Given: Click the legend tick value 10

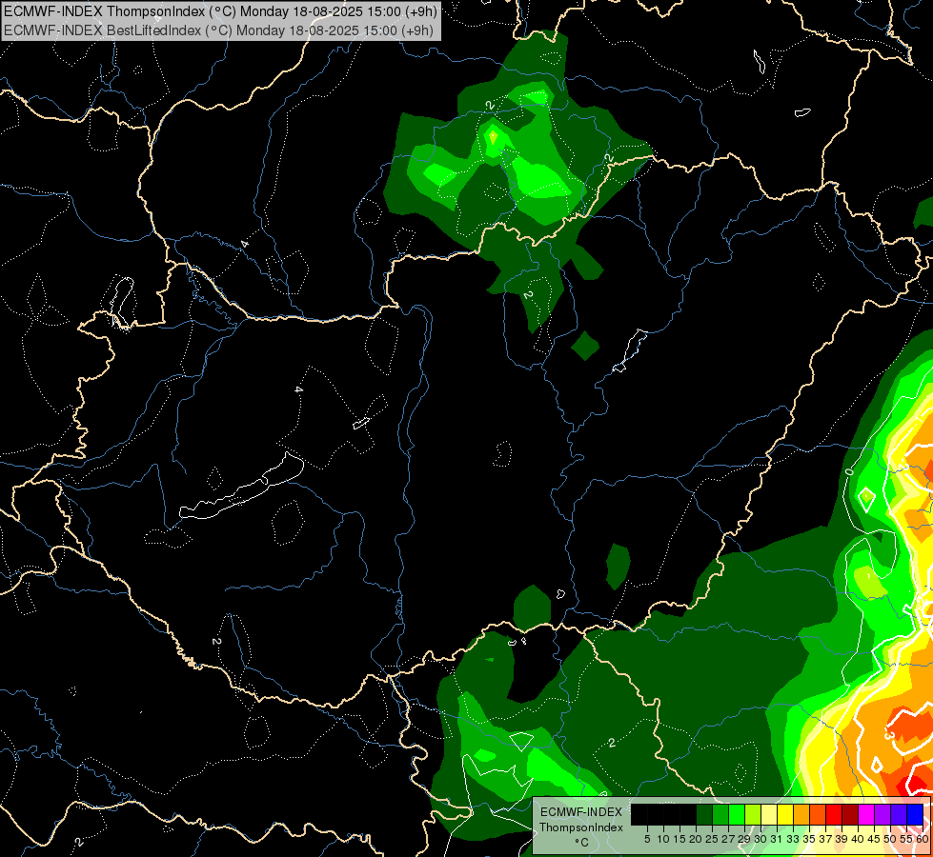Looking at the screenshot, I should pyautogui.click(x=663, y=839).
